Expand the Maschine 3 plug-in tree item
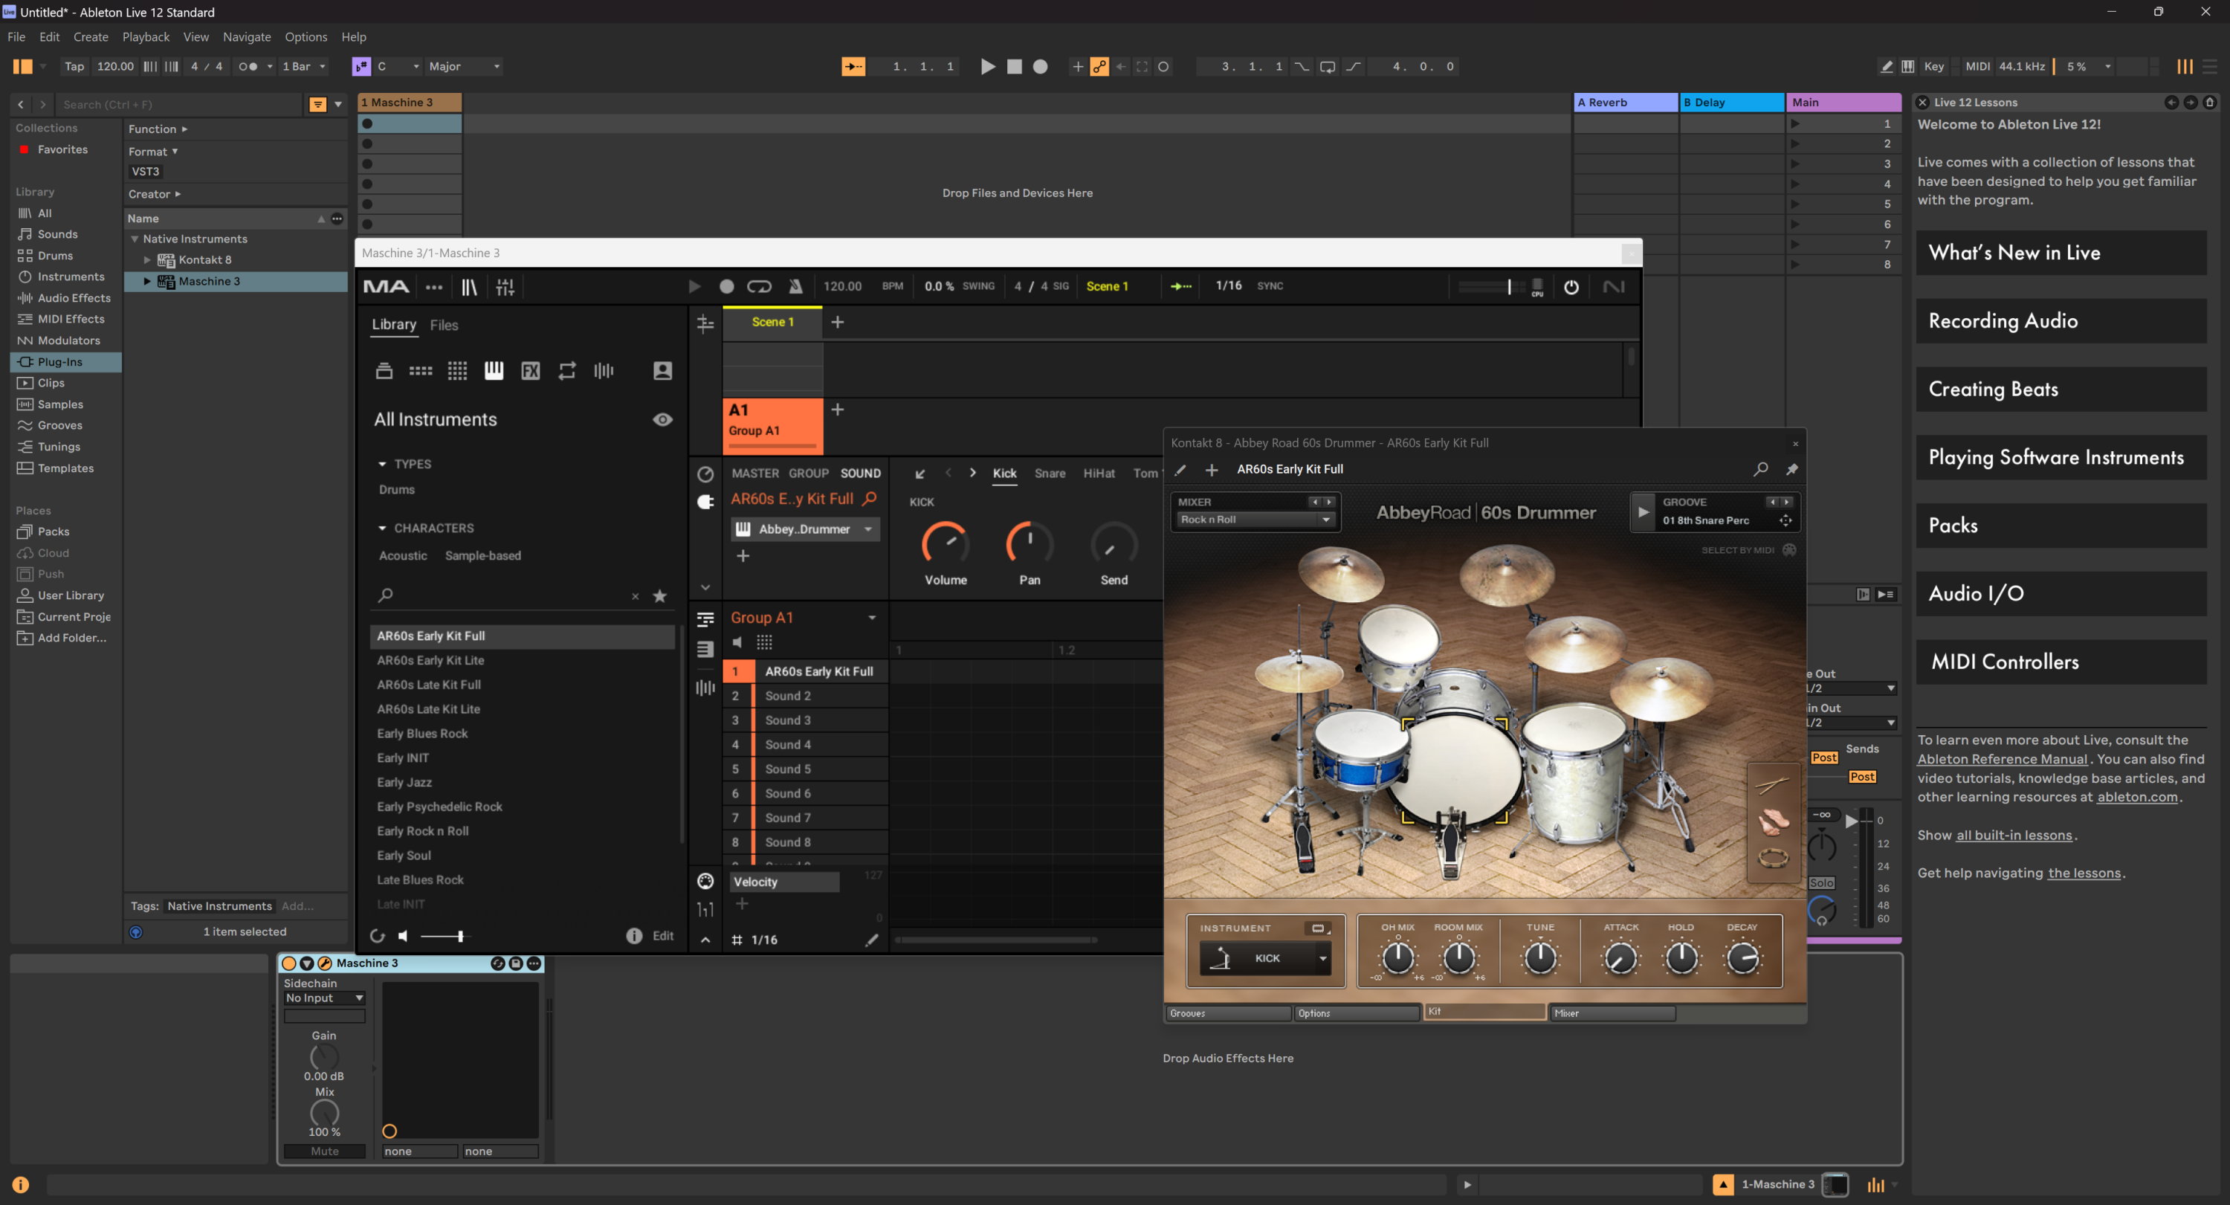 (x=147, y=281)
